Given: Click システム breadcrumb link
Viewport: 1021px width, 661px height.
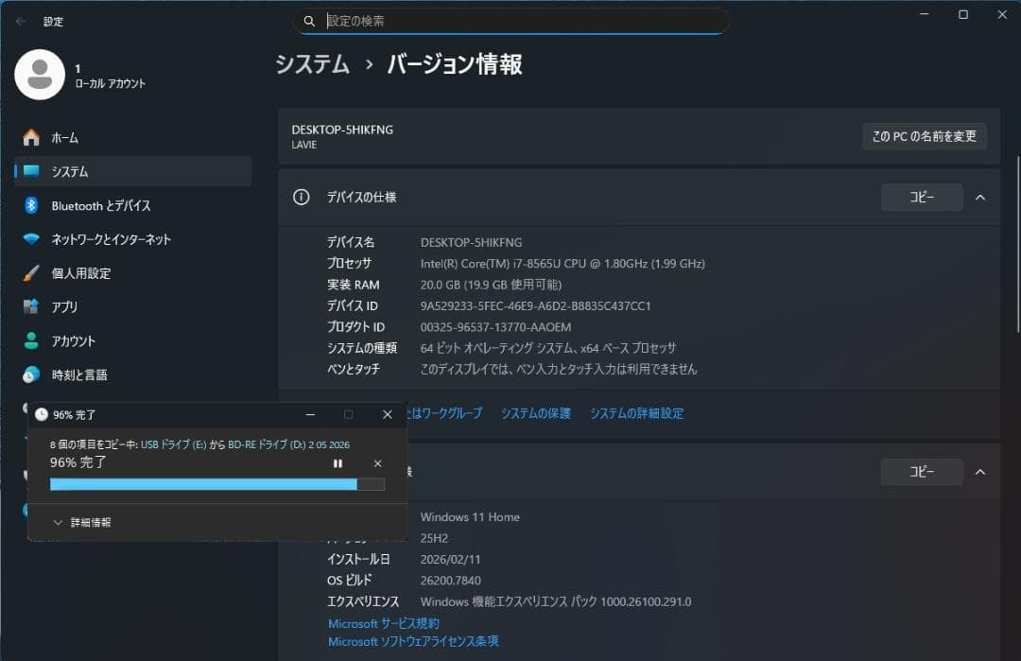Looking at the screenshot, I should point(313,63).
